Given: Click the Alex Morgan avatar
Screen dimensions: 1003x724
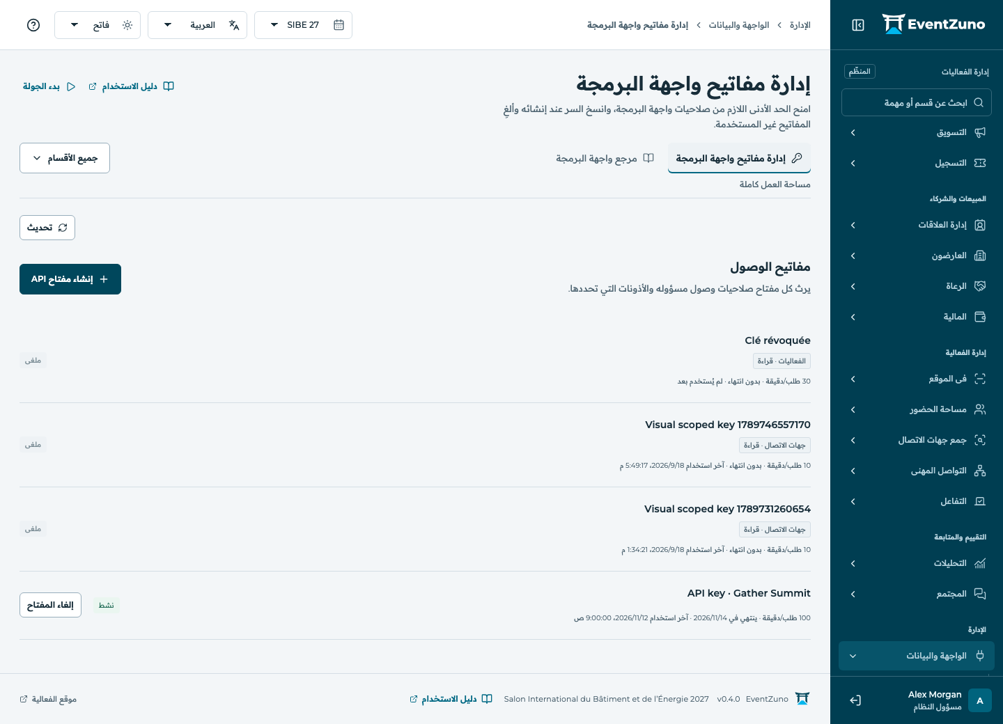Looking at the screenshot, I should 980,700.
